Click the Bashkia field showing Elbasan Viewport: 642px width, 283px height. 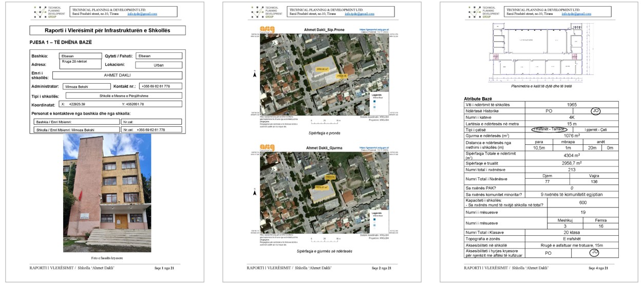tap(81, 56)
